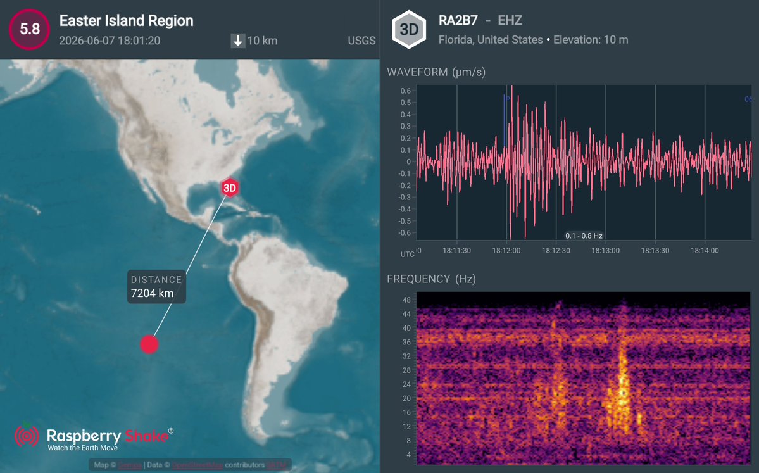
Task: Click the Elevation: 10 m text
Action: click(x=591, y=40)
